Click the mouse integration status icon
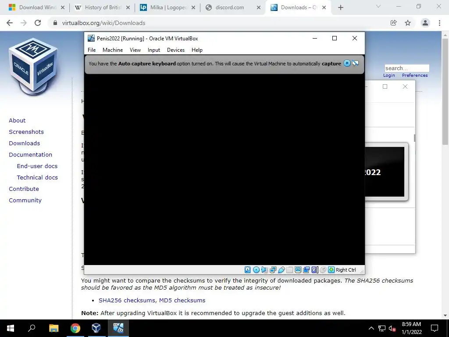This screenshot has width=449, height=337. click(323, 270)
